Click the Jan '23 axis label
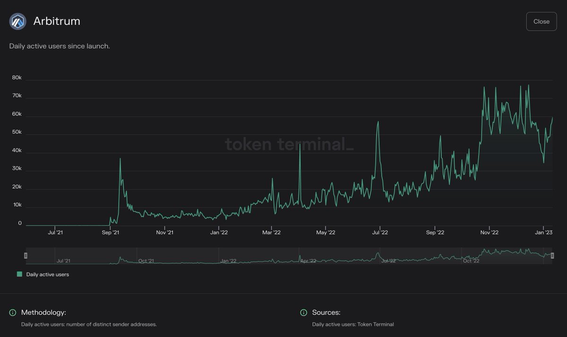567x337 pixels. point(544,232)
